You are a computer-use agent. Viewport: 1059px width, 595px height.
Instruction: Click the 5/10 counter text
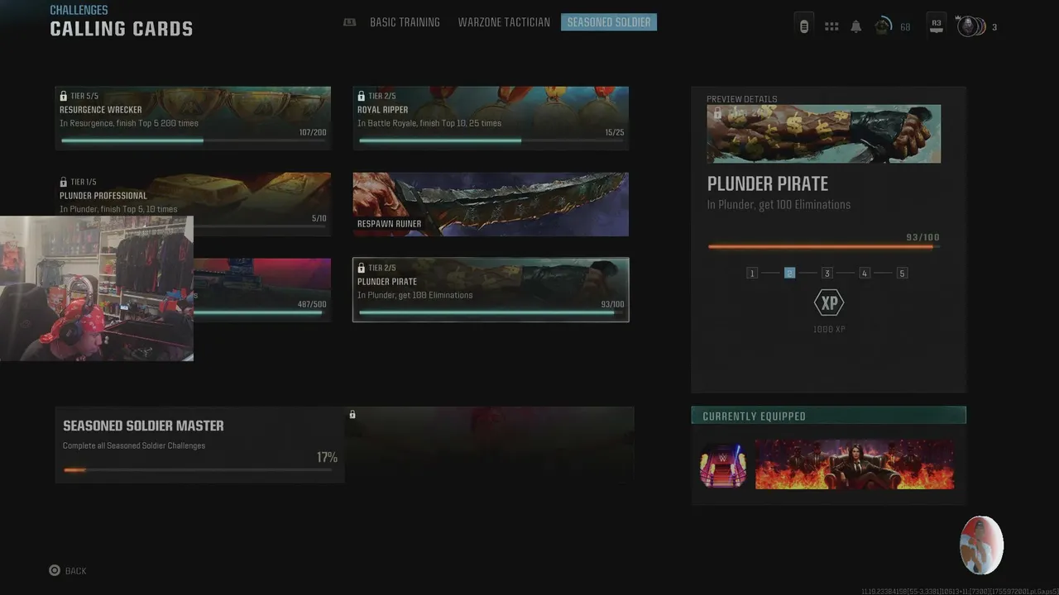(x=319, y=218)
